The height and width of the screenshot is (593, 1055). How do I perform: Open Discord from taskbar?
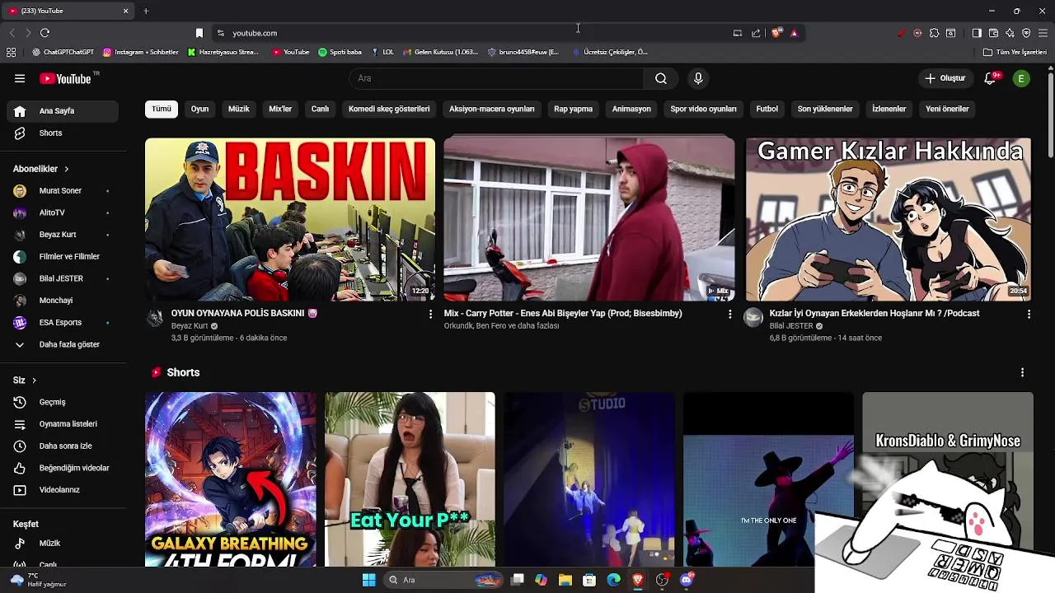[x=687, y=580]
